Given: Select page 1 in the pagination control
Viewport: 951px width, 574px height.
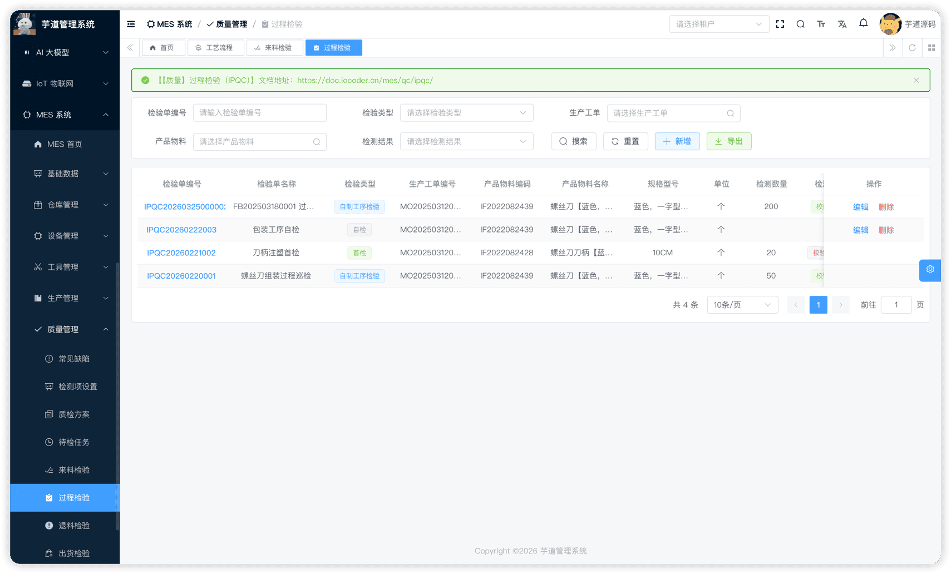Looking at the screenshot, I should point(818,305).
